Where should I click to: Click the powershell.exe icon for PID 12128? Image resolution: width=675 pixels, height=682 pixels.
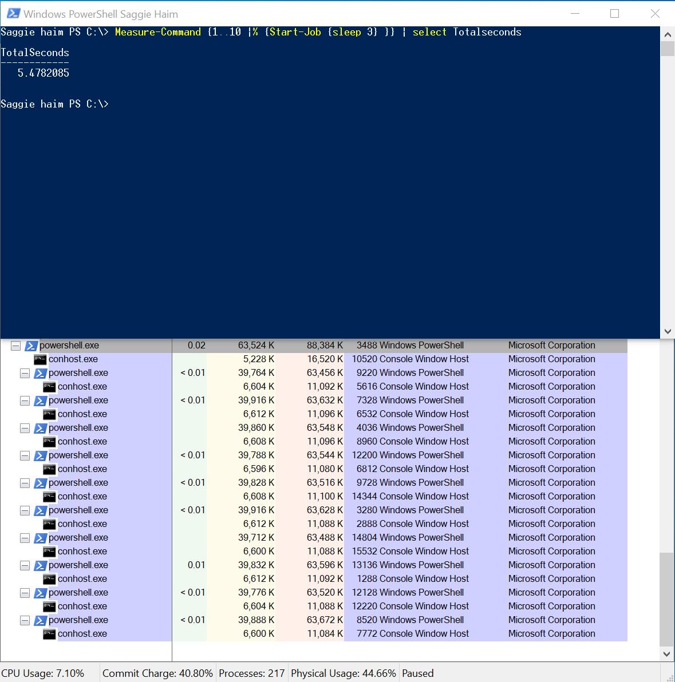(x=40, y=593)
